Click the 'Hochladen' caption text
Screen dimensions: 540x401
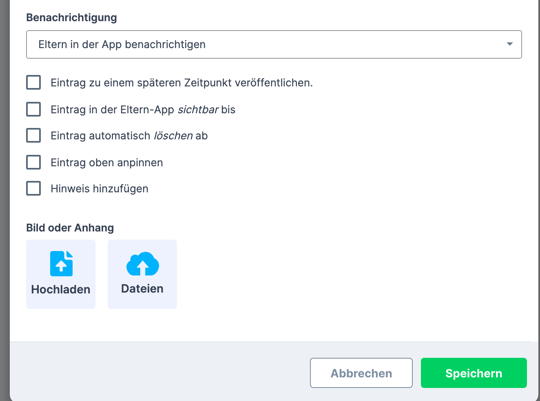61,289
